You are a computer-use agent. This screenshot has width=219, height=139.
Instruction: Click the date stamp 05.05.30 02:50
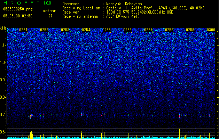[18, 16]
